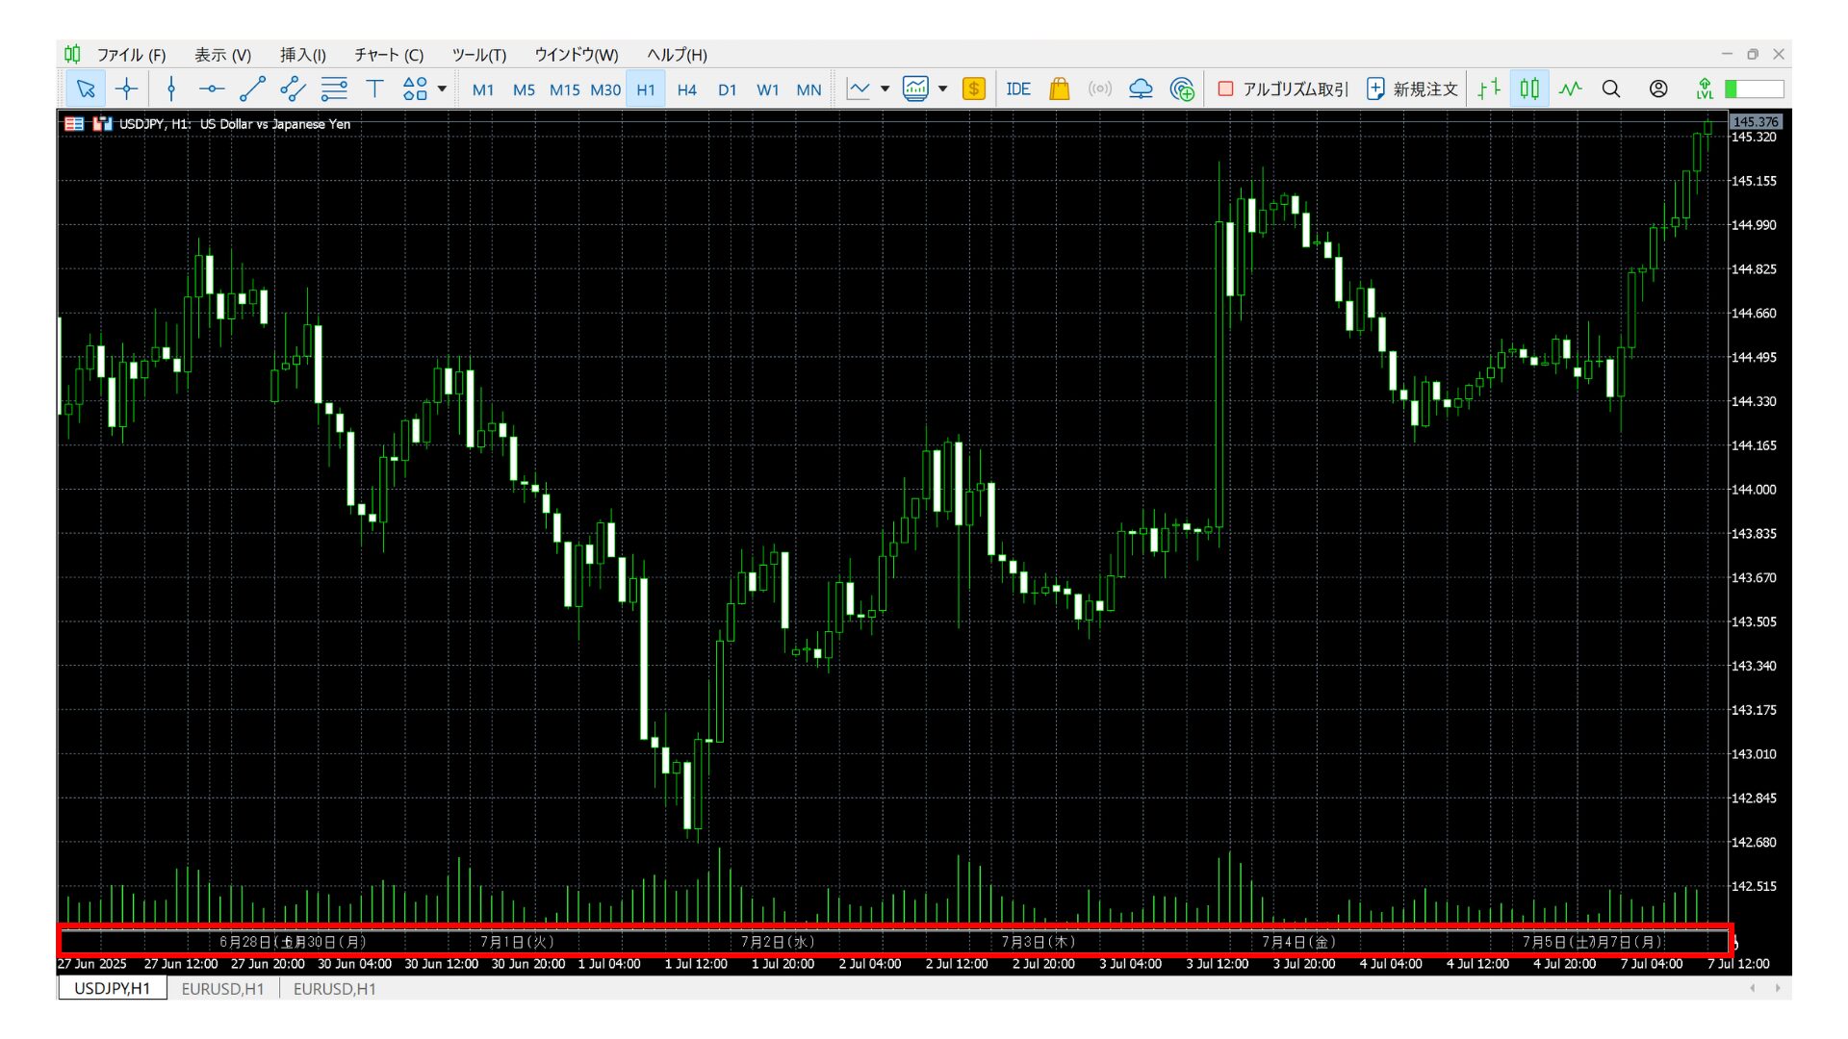Toggle algorithmic trading (アルゴリズム取引)

point(1283,89)
